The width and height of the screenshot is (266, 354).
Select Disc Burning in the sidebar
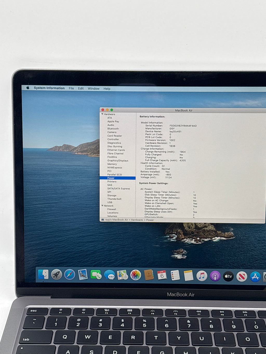point(115,147)
